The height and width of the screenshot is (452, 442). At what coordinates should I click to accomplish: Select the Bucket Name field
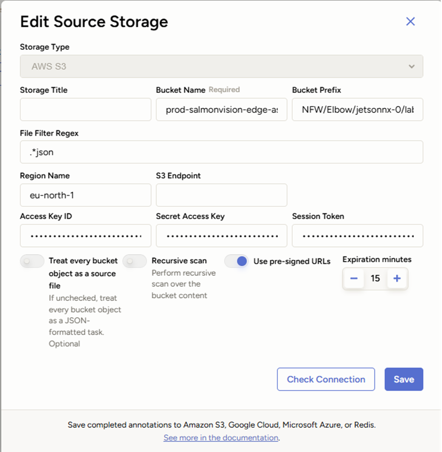click(x=221, y=109)
